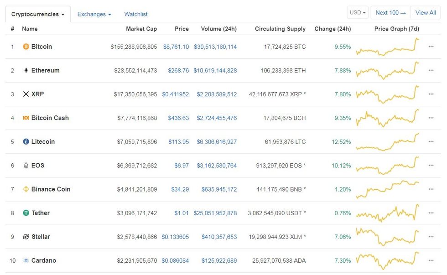Click the View All button
The height and width of the screenshot is (275, 447).
(426, 13)
